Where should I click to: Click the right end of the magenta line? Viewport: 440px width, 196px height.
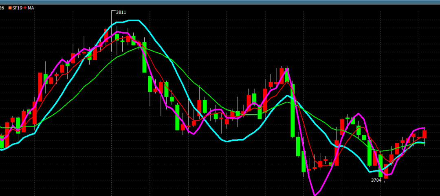(x=425, y=128)
